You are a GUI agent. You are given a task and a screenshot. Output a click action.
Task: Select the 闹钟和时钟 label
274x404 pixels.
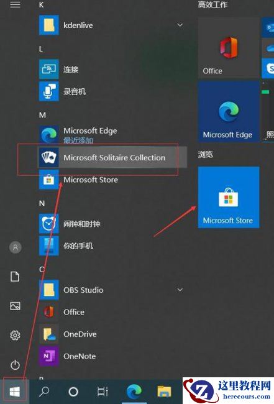pyautogui.click(x=82, y=224)
